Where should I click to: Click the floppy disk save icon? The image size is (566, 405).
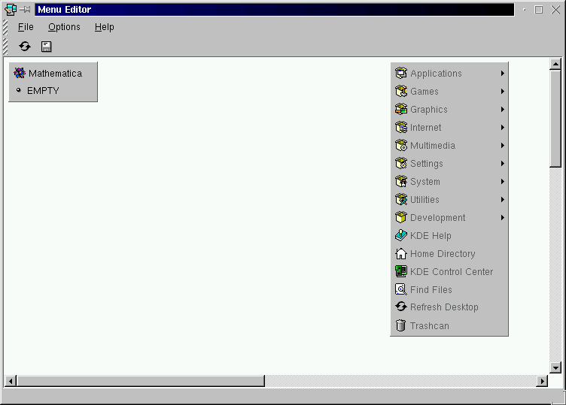pyautogui.click(x=46, y=47)
